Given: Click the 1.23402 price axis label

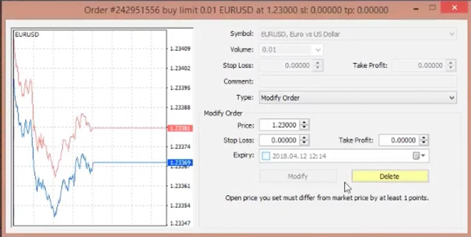Looking at the screenshot, I should [180, 68].
